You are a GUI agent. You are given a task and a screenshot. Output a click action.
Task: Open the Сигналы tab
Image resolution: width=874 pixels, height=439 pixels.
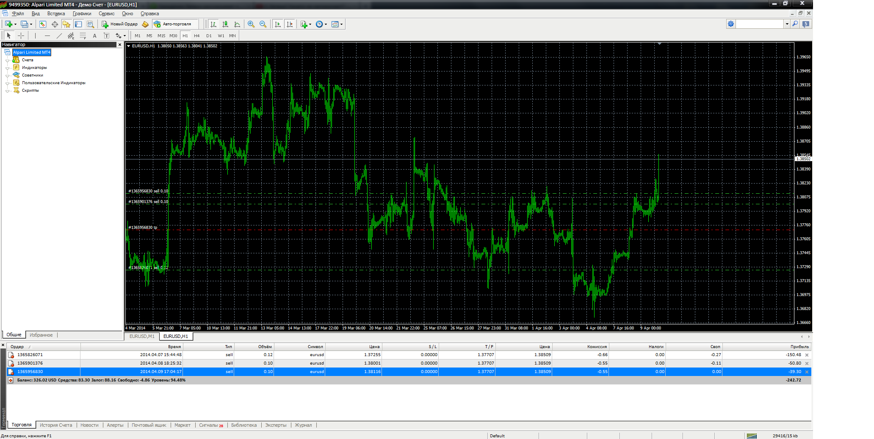tap(211, 425)
